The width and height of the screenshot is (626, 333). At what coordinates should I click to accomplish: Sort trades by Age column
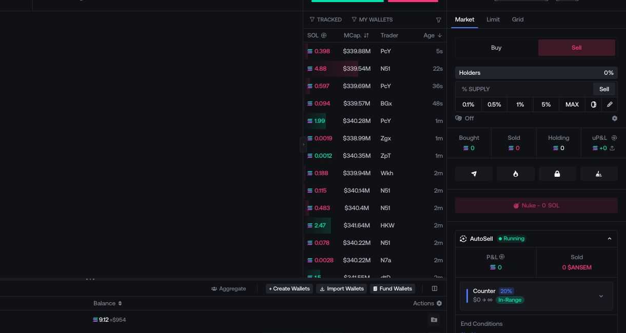point(433,35)
